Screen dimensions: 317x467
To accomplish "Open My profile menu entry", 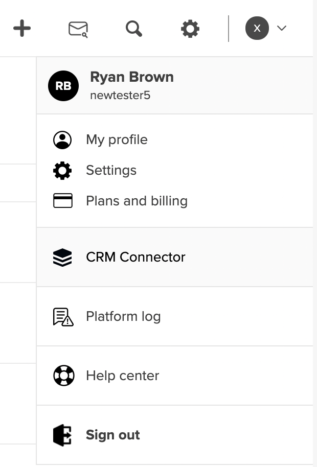I will (117, 140).
